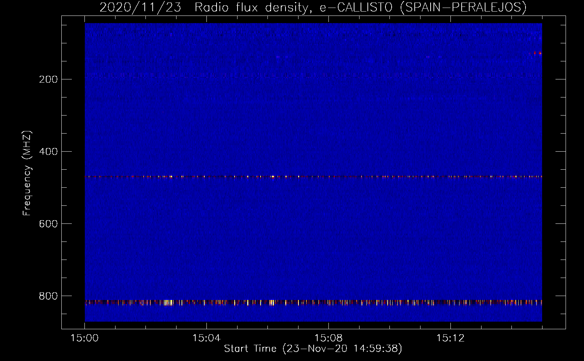Click the "Frequency (MHZ)" vertical axis label

pos(27,173)
